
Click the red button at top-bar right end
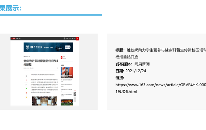click(77, 39)
